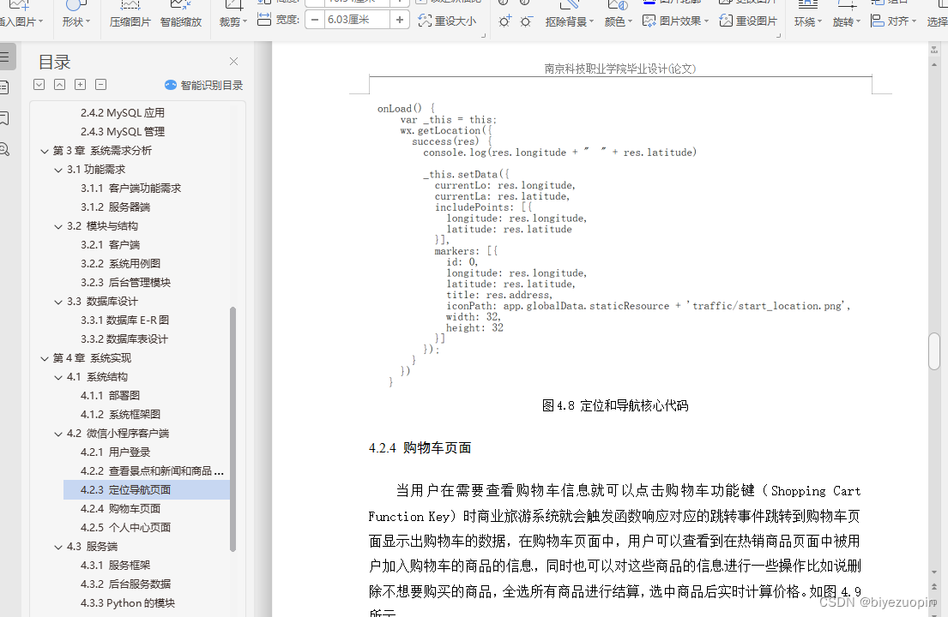948x617 pixels.
Task: Increase picture width with the plus stepper
Action: click(400, 20)
